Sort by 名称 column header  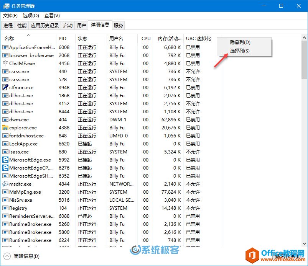click(9, 39)
